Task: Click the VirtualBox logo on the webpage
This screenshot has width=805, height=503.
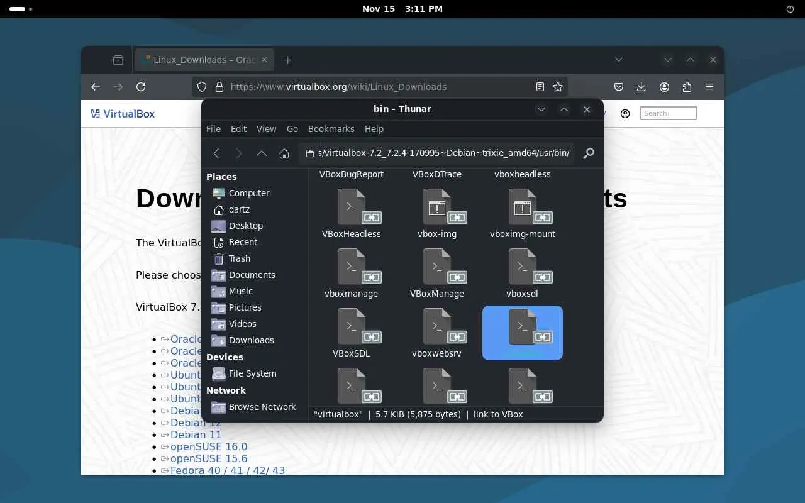Action: click(x=123, y=114)
